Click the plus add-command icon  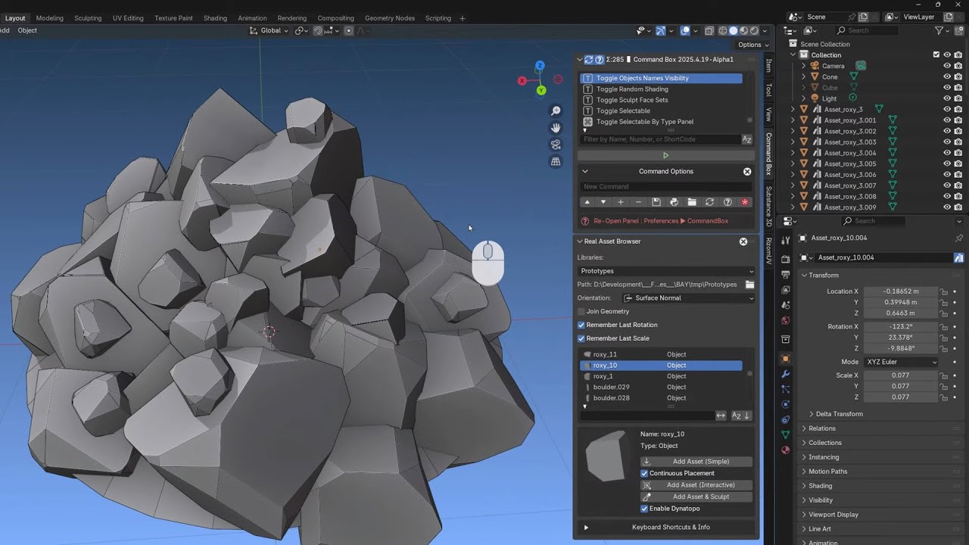(621, 202)
